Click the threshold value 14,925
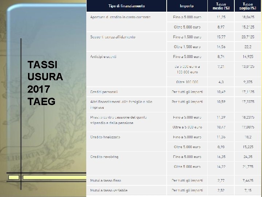 pyautogui.click(x=248, y=57)
